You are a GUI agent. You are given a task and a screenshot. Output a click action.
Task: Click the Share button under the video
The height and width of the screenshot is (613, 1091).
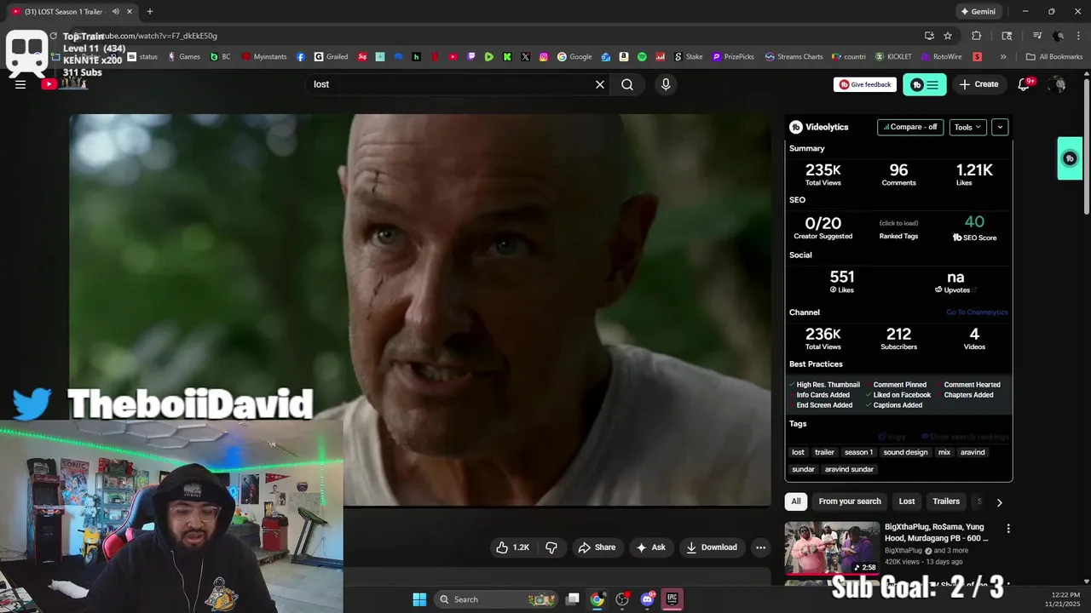pos(597,547)
